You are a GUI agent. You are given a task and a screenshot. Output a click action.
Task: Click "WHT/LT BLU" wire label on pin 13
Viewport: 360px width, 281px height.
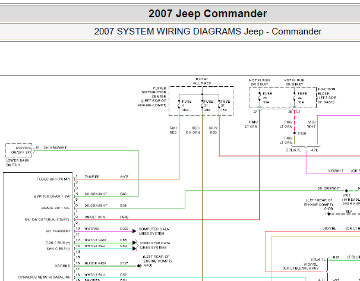(x=94, y=246)
